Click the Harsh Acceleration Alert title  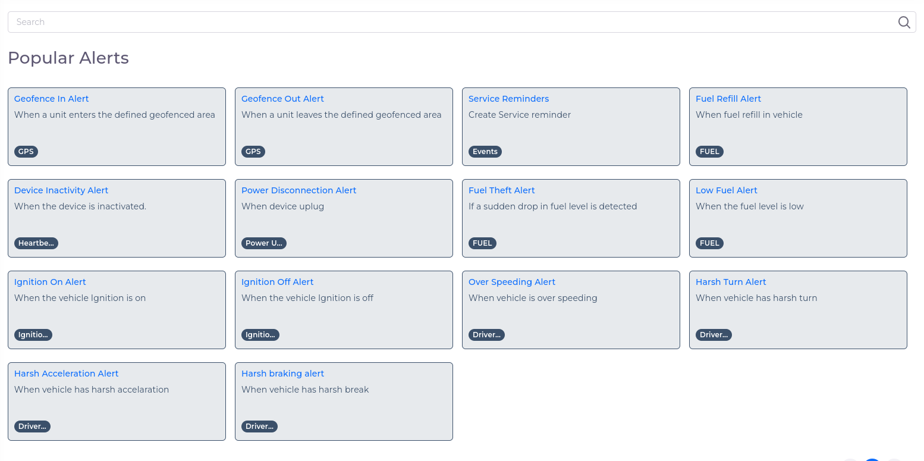(x=66, y=374)
